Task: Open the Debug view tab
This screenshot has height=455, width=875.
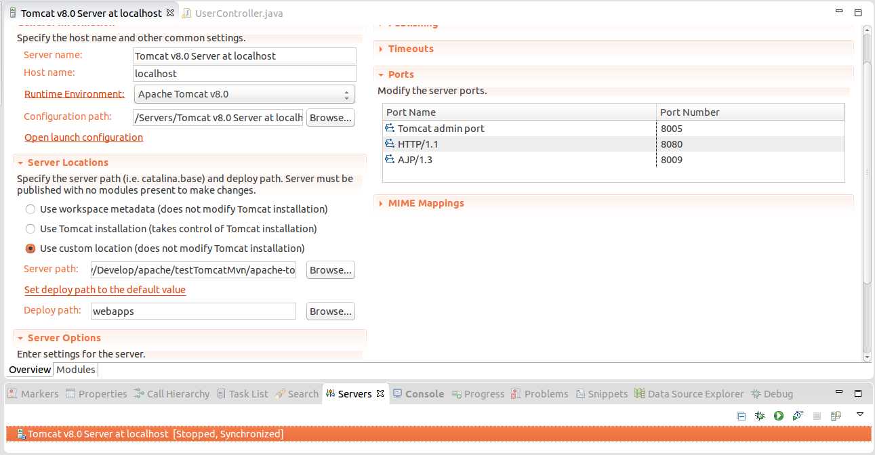Action: (772, 393)
